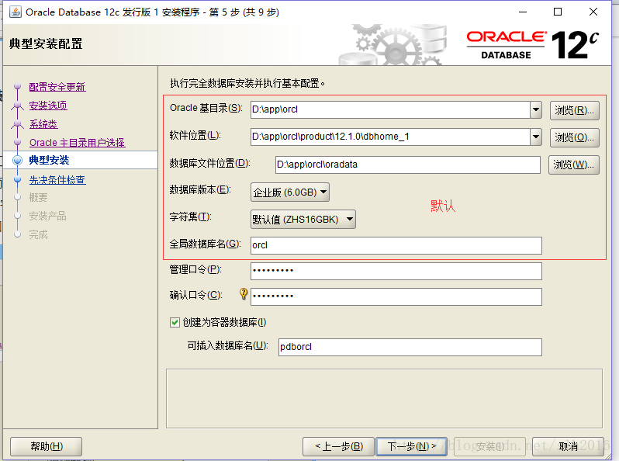Open 数据库版本 企业版 dropdown
The width and height of the screenshot is (619, 461).
click(290, 192)
